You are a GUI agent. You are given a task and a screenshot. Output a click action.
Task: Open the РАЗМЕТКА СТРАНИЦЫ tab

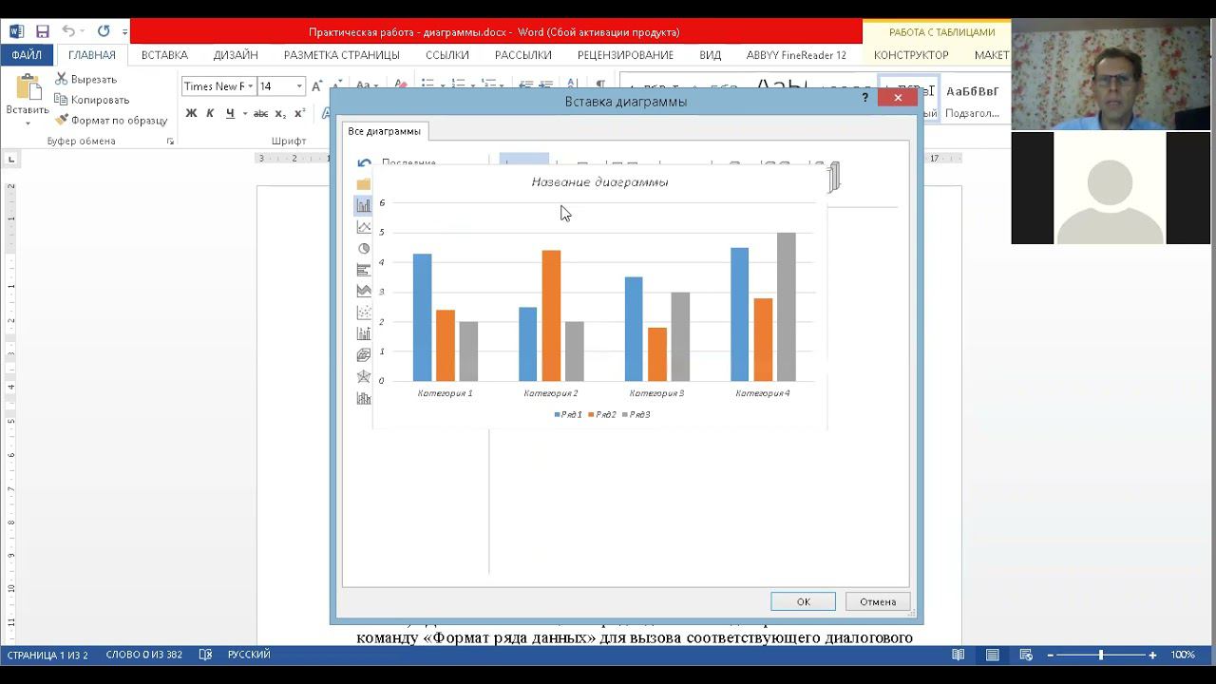tap(342, 55)
